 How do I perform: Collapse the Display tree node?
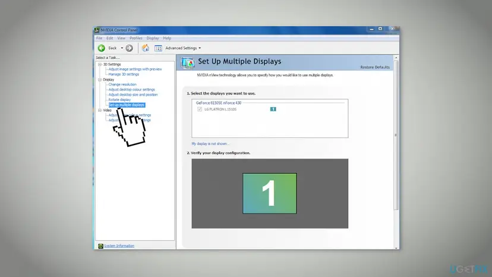pos(100,80)
